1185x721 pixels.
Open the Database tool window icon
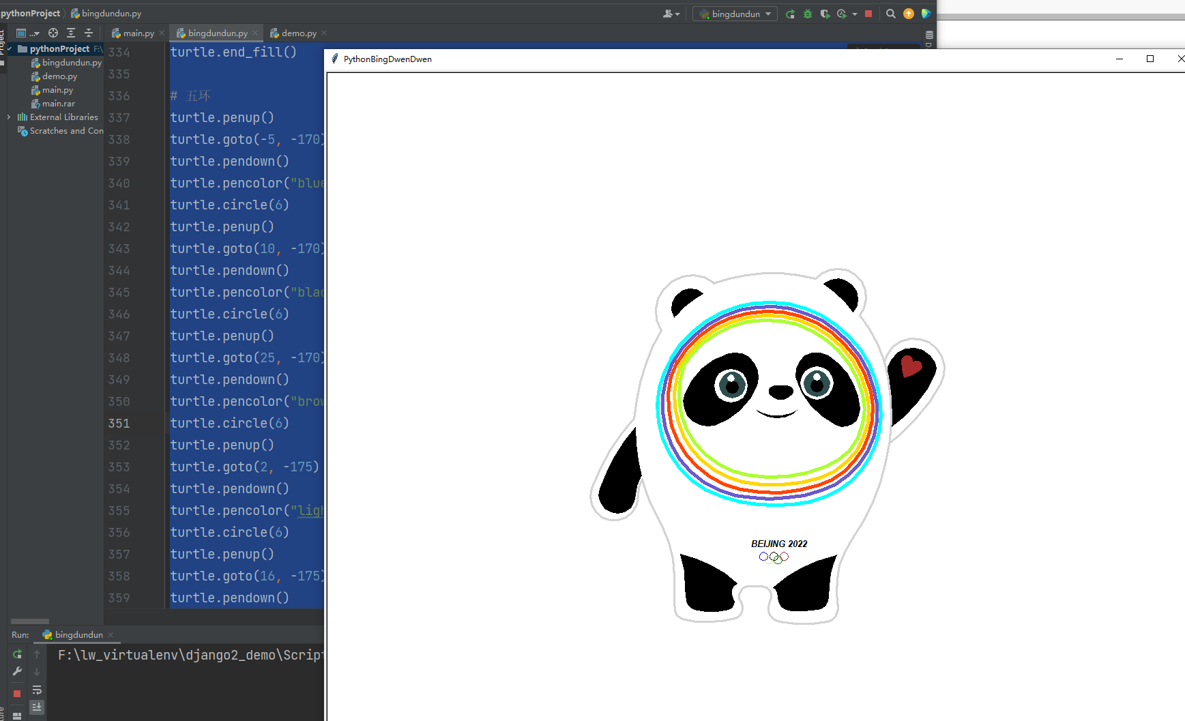(x=929, y=35)
